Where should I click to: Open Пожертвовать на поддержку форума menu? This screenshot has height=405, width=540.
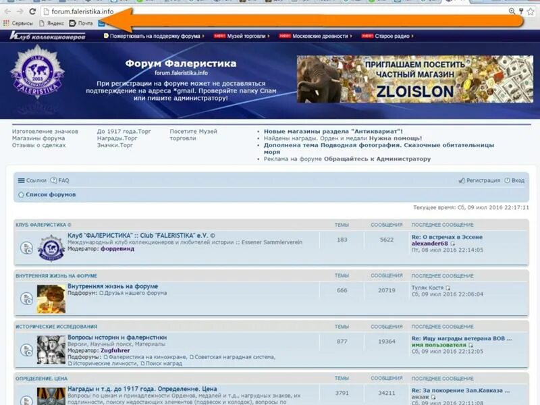[154, 36]
